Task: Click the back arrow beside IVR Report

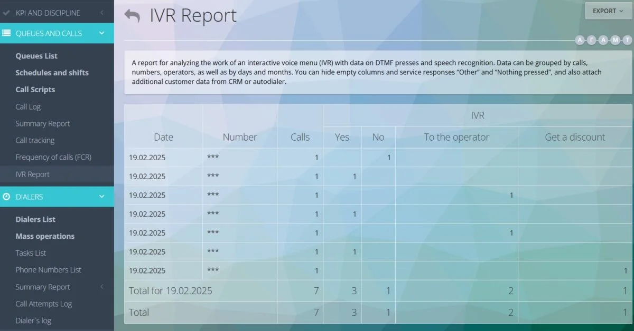Action: (x=132, y=16)
